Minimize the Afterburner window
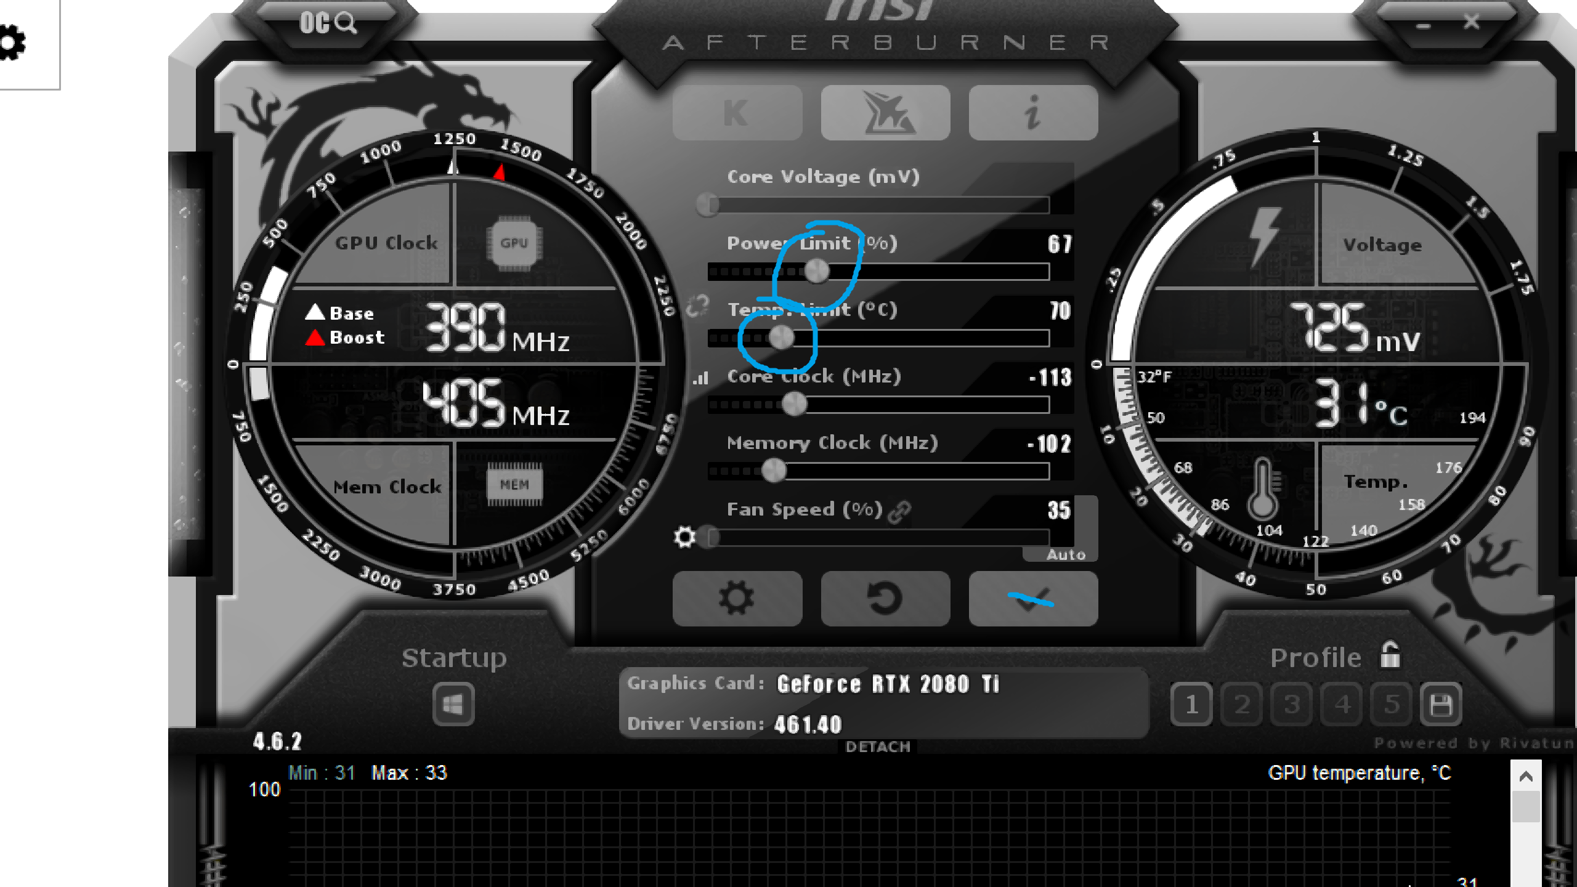Viewport: 1577px width, 887px height. click(1423, 26)
